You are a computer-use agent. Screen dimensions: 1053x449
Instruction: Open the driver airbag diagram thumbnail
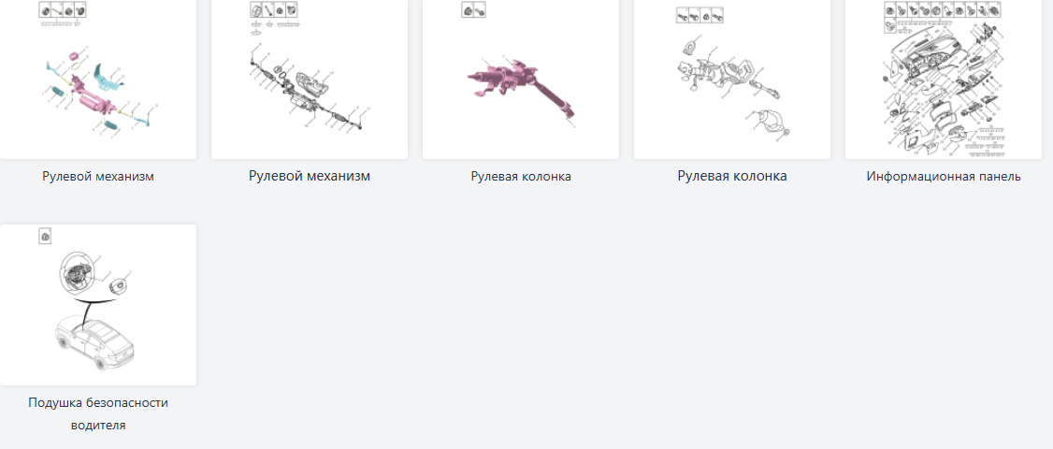[x=98, y=305]
